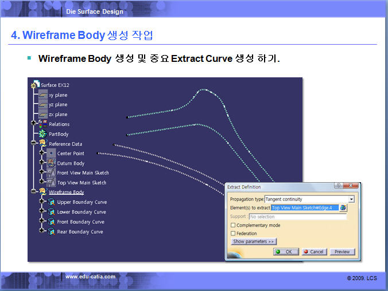Select the zx plane icon in tree
The width and height of the screenshot is (388, 291).
click(43, 115)
